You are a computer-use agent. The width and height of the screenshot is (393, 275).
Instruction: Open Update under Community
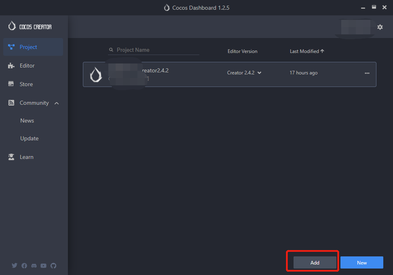pyautogui.click(x=30, y=138)
